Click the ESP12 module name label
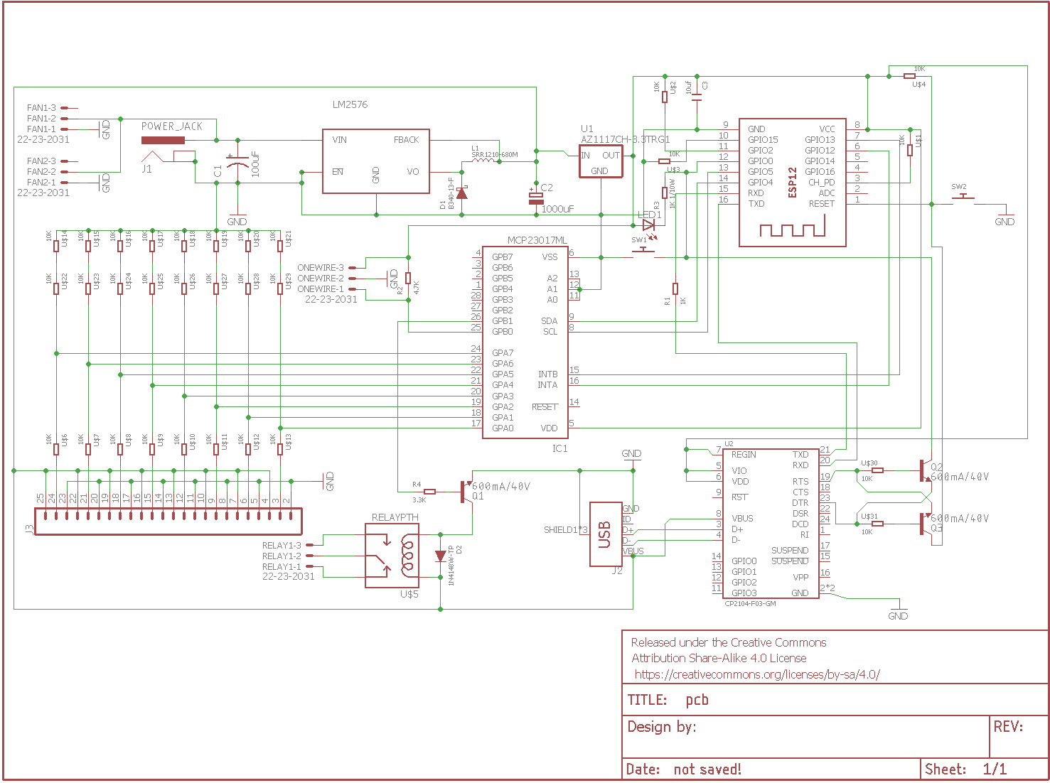Screen dimensions: 1050x783 793,183
